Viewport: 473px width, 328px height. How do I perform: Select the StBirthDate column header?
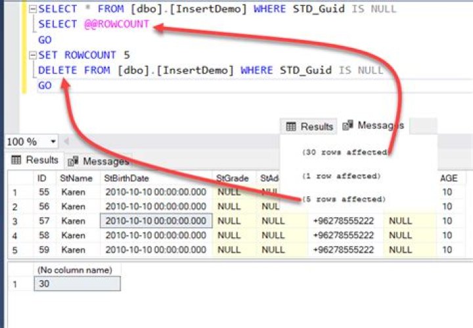[x=127, y=178]
